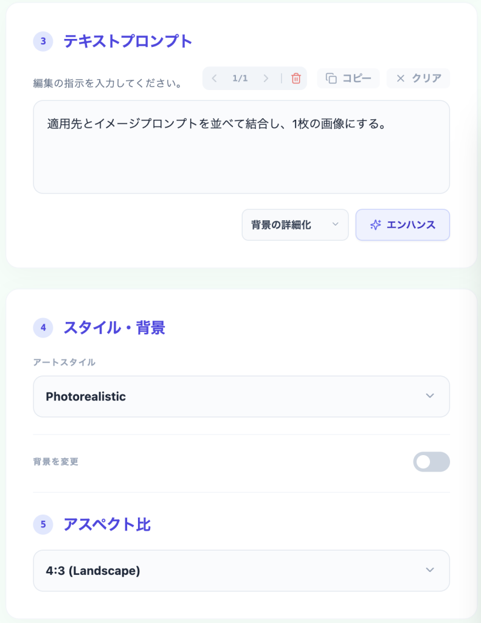Screen dimensions: 481x623
Task: Click inside the prompt text area
Action: (241, 158)
